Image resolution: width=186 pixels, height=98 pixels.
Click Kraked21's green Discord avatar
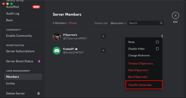tap(57, 51)
